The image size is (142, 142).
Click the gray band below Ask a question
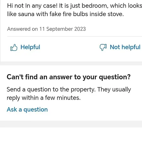pos(71,124)
